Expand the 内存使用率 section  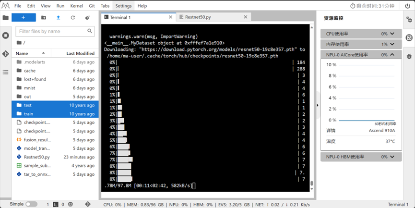pos(361,44)
